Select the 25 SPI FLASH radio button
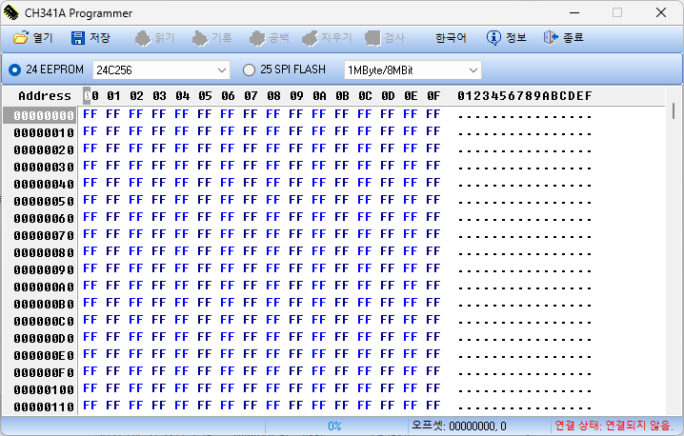The image size is (684, 436). pyautogui.click(x=249, y=69)
